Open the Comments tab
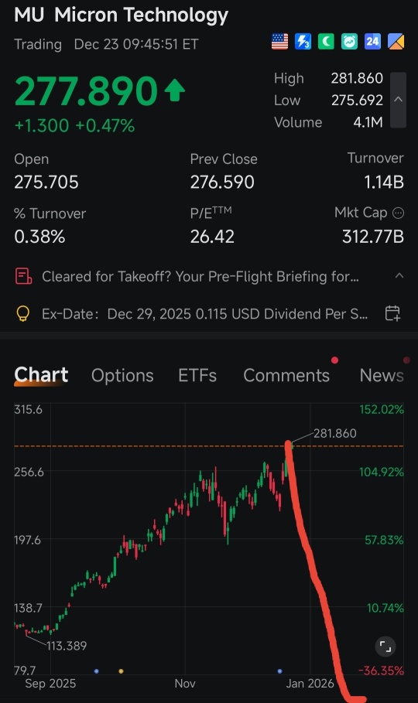This screenshot has height=703, width=418. click(x=286, y=375)
